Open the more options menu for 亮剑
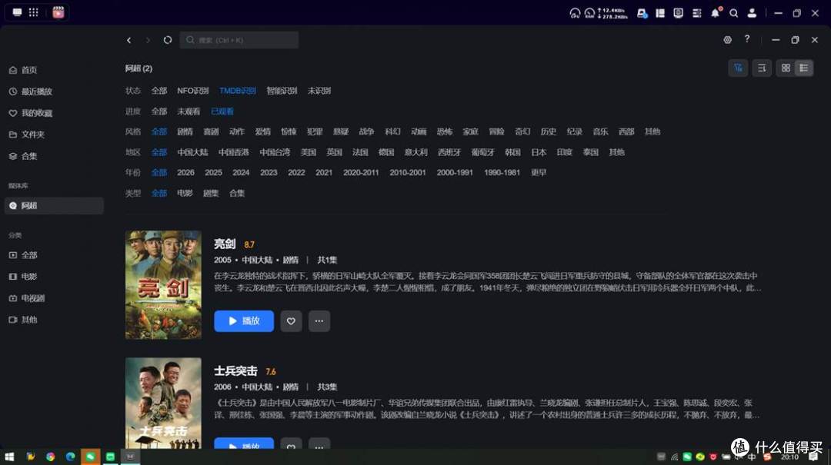The height and width of the screenshot is (465, 831). click(x=319, y=321)
